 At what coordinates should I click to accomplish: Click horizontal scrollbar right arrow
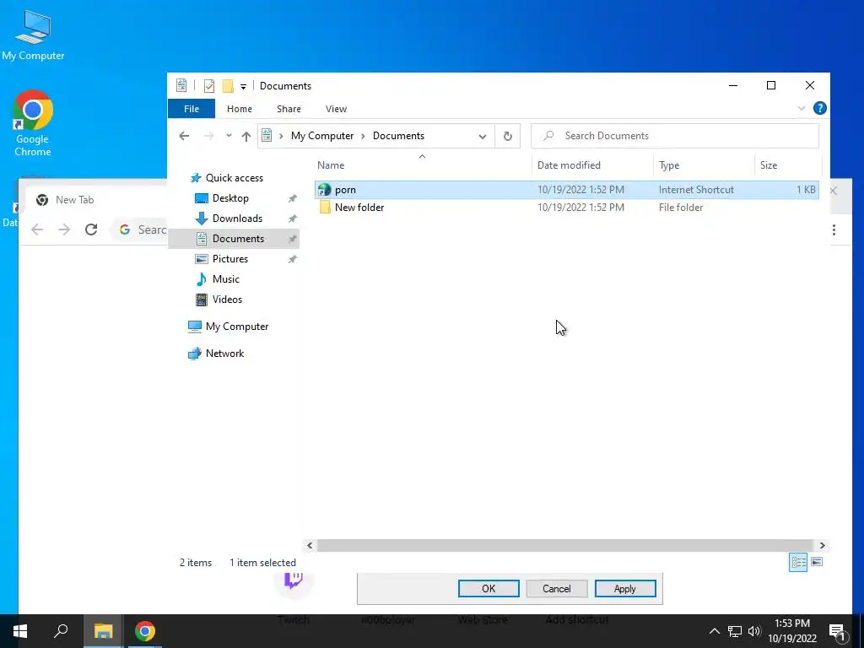click(822, 546)
